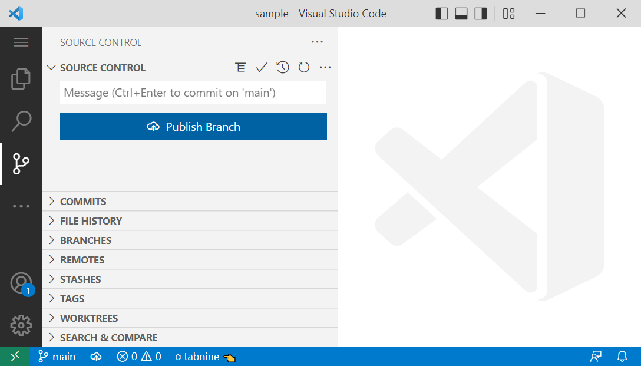Click the commit message input field
This screenshot has height=366, width=641.
pos(193,93)
